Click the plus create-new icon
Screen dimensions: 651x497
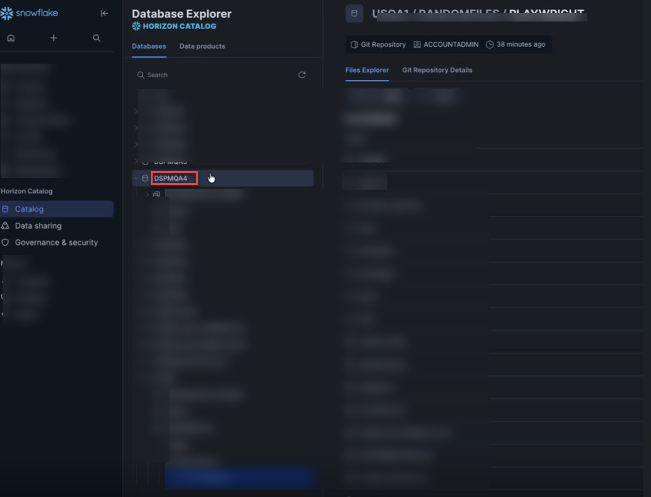tap(54, 38)
